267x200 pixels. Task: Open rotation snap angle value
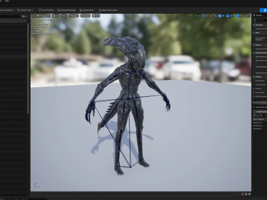pyautogui.click(x=231, y=16)
